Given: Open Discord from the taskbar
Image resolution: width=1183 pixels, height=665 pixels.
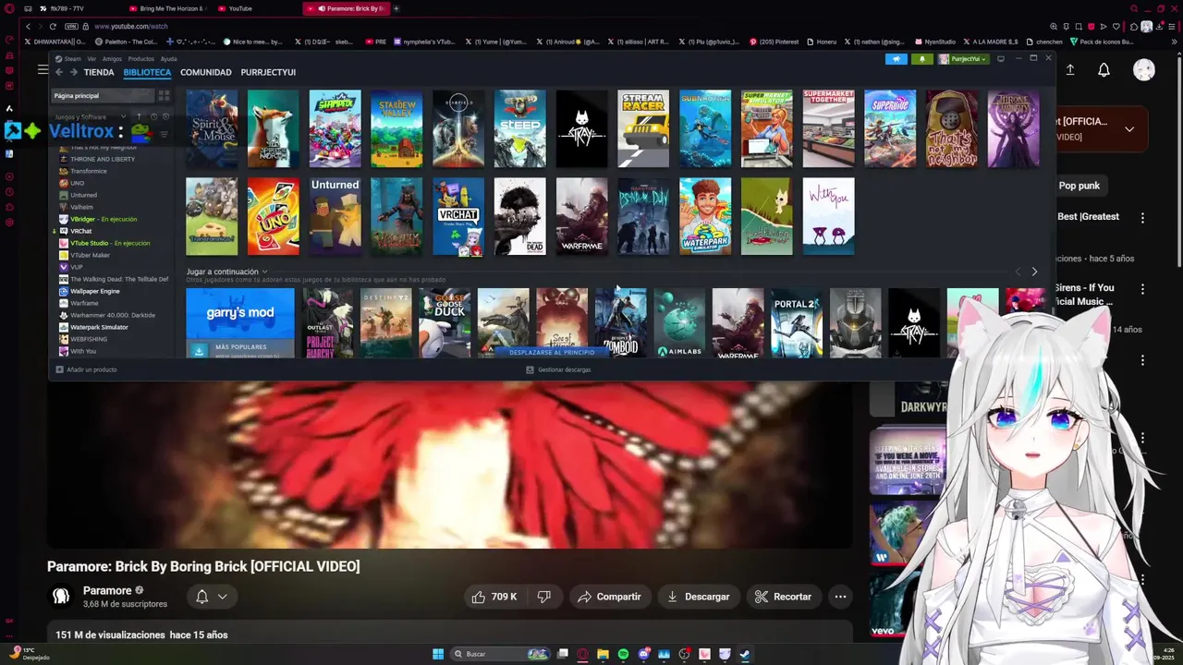Looking at the screenshot, I should (x=643, y=654).
